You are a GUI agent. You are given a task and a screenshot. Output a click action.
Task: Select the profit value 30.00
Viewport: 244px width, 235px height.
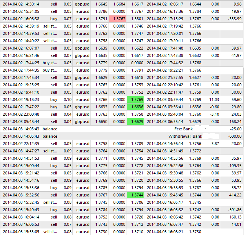pyautogui.click(x=236, y=92)
